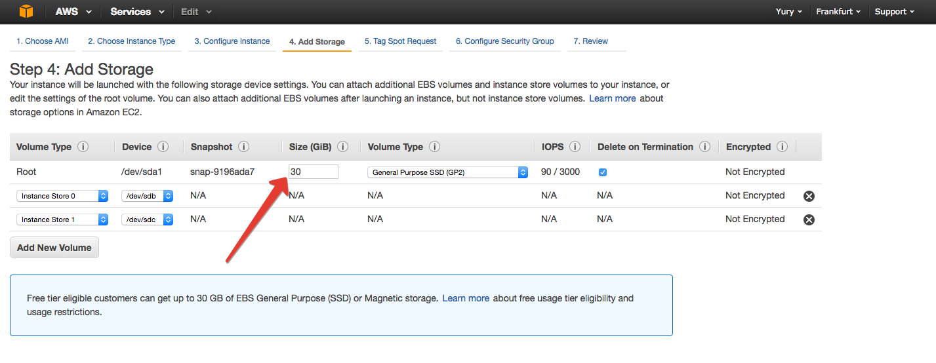Click info icon beside Delete on Termination
Screen dimensions: 936x363
pos(704,147)
